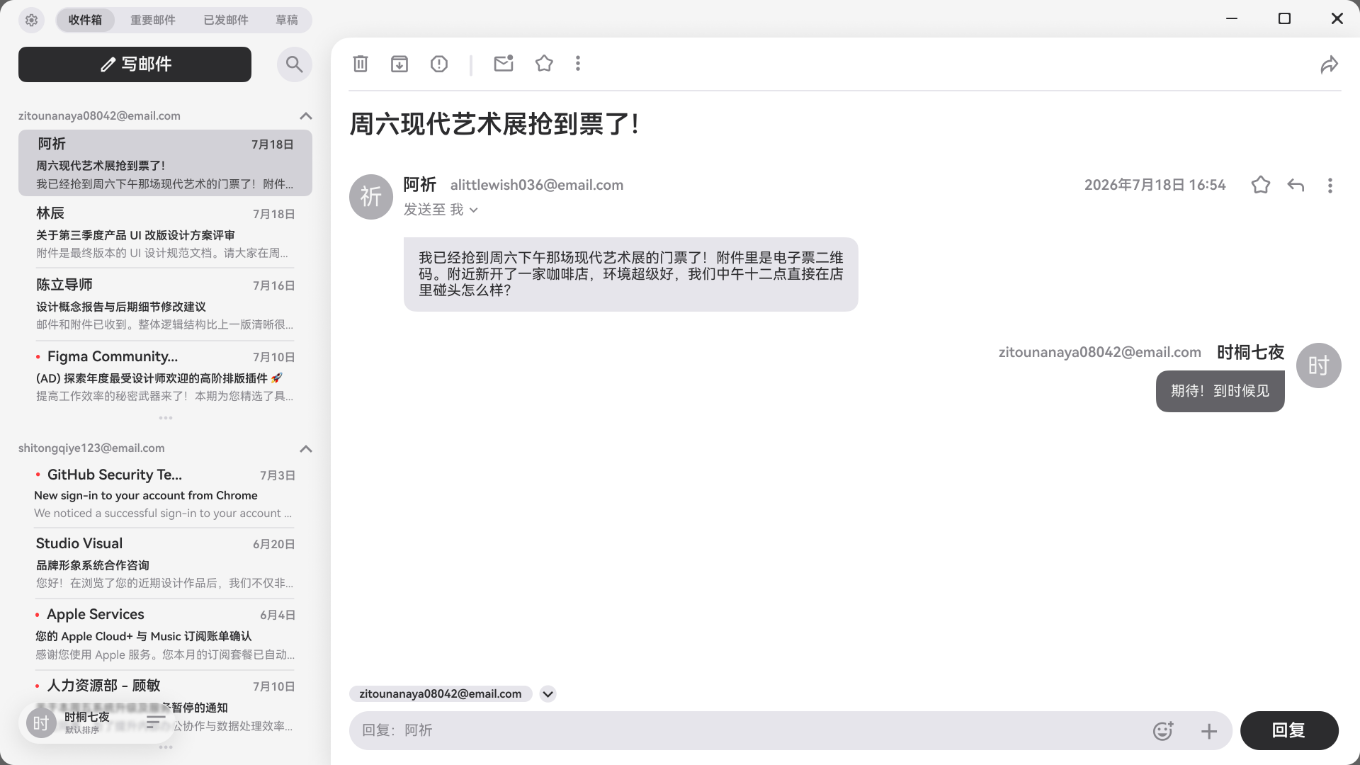1360x765 pixels.
Task: Open the toolbar more options menu
Action: tap(578, 64)
